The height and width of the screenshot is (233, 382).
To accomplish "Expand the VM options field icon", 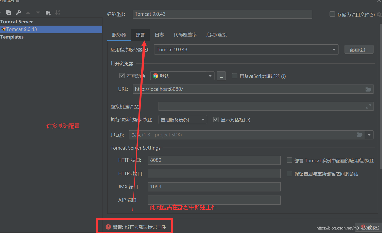I will click(x=368, y=106).
